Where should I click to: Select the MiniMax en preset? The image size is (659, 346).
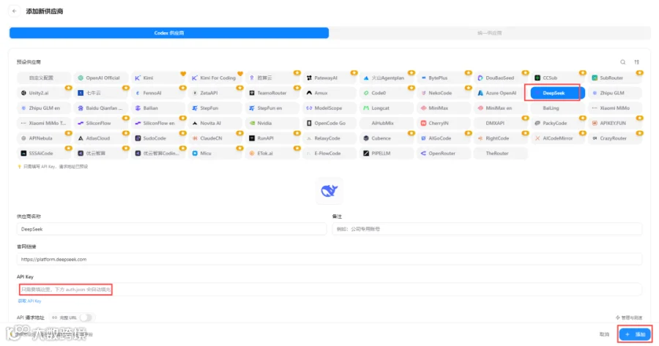click(501, 108)
